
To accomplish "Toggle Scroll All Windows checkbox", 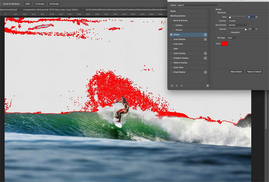I will [1, 4].
